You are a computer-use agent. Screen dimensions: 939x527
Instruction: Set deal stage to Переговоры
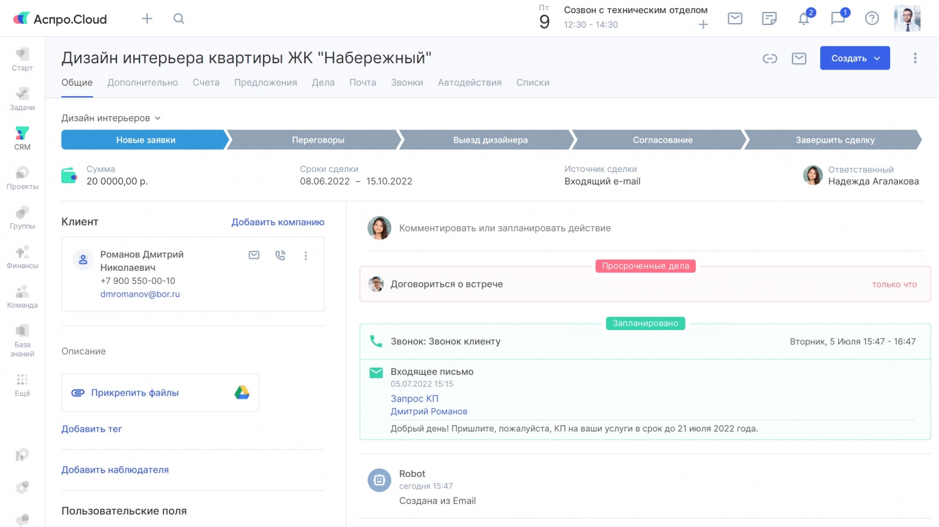click(318, 140)
